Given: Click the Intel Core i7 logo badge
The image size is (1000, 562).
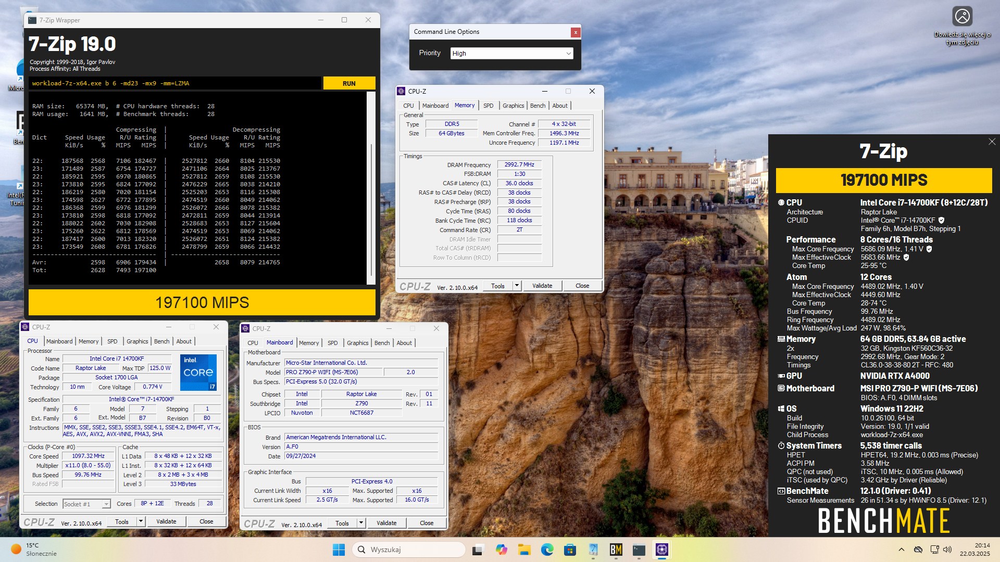Looking at the screenshot, I should click(x=198, y=373).
